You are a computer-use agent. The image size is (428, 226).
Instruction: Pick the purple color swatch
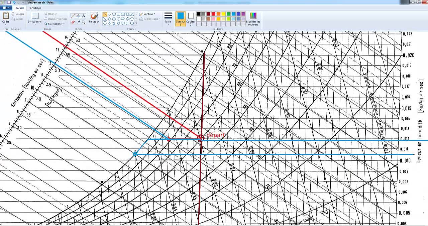[x=243, y=14]
